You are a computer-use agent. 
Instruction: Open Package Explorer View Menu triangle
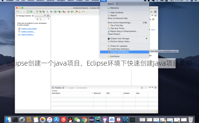48,19
